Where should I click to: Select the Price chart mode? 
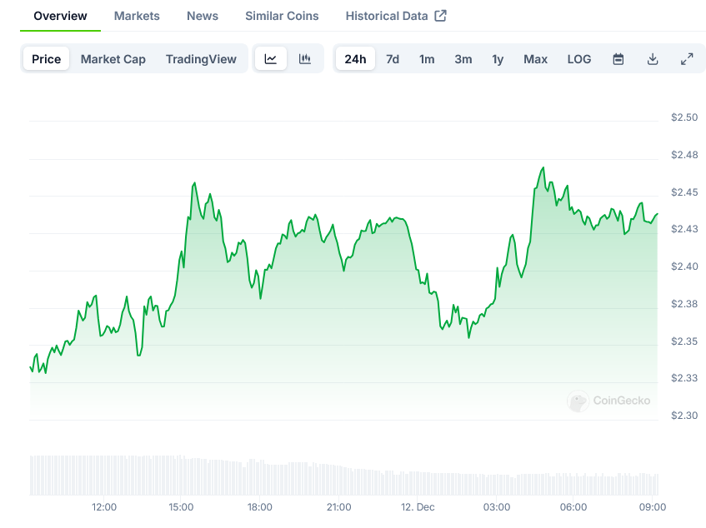[x=47, y=59]
